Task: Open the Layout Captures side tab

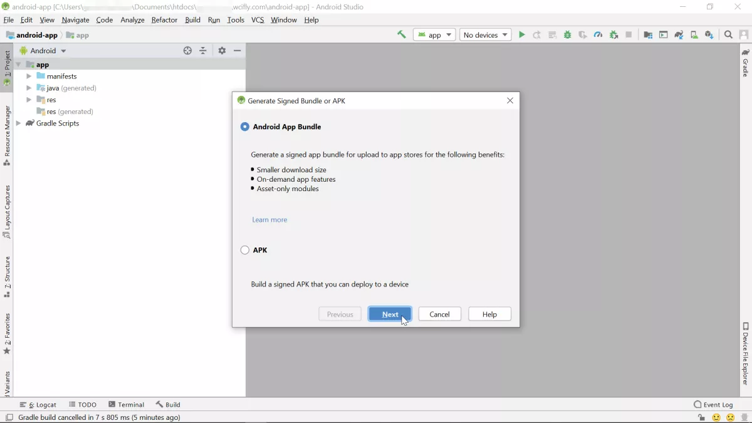Action: [7, 212]
